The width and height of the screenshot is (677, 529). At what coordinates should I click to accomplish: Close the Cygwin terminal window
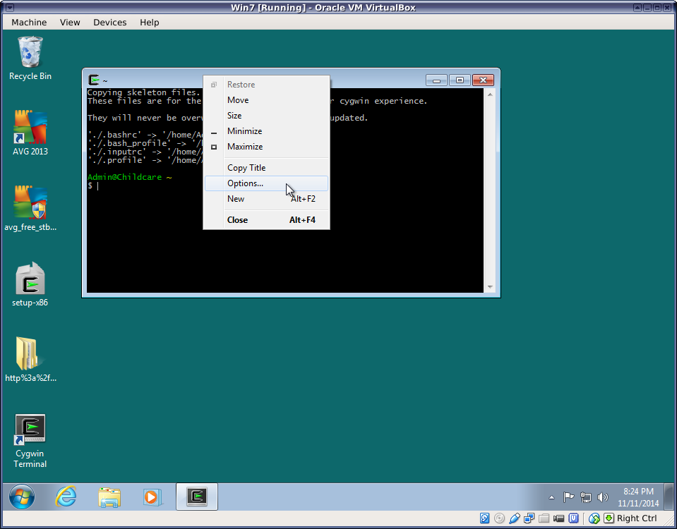click(x=483, y=80)
